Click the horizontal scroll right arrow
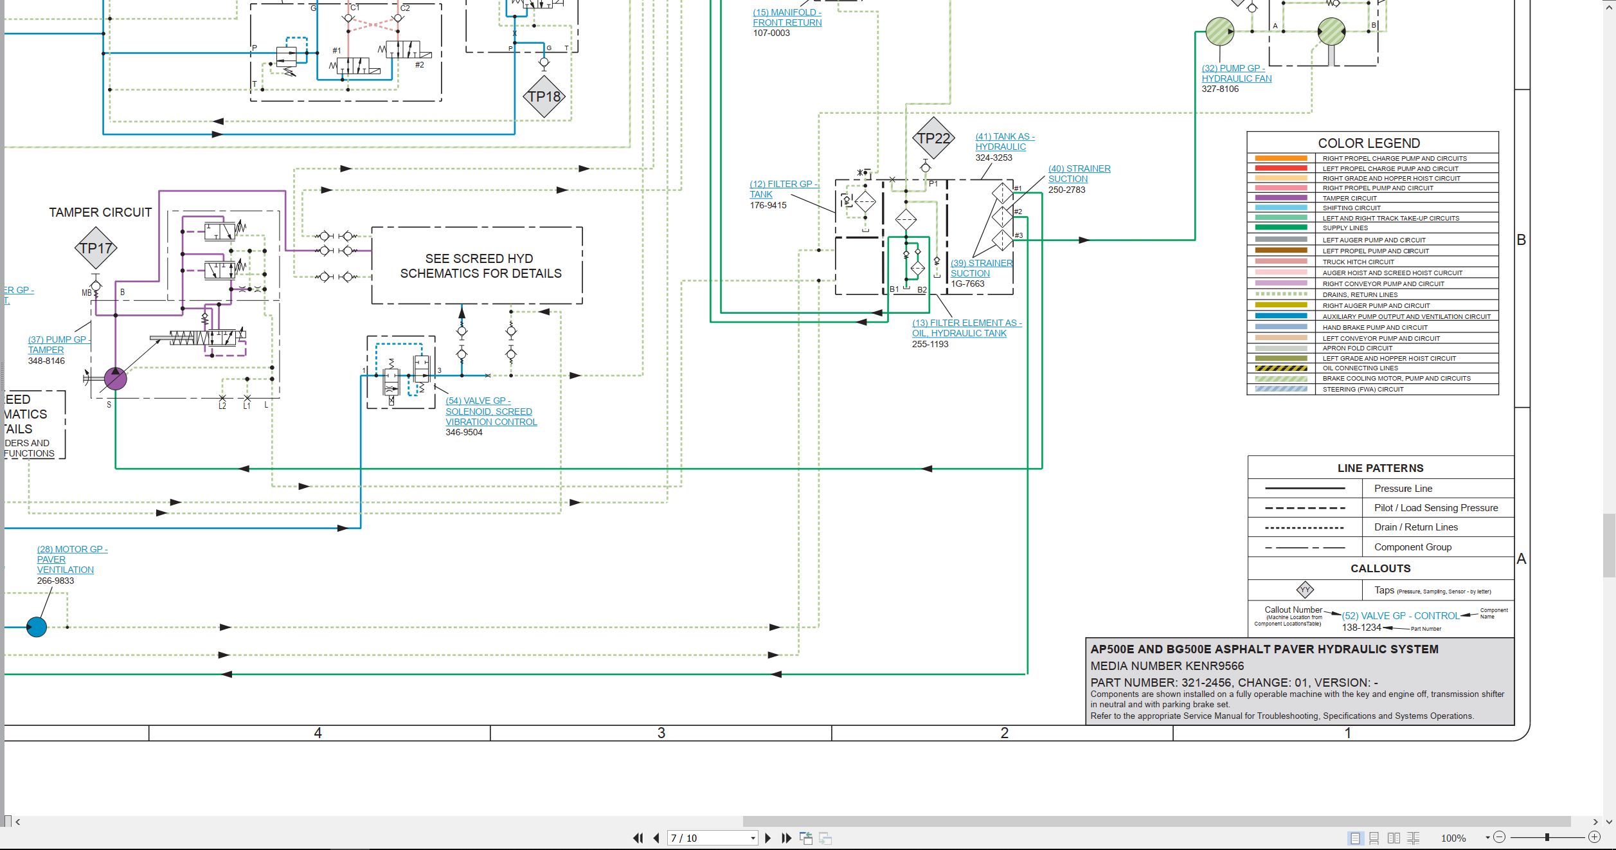Screen dimensions: 1616x850 (x=1595, y=822)
